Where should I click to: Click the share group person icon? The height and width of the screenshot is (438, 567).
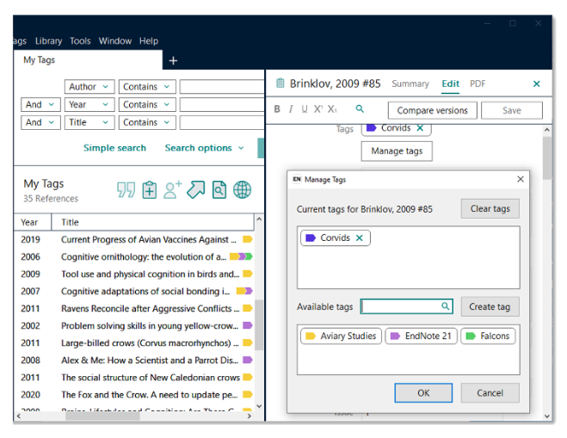pos(173,190)
